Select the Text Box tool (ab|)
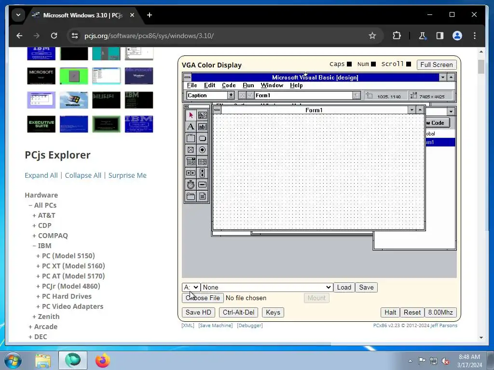 (x=202, y=127)
